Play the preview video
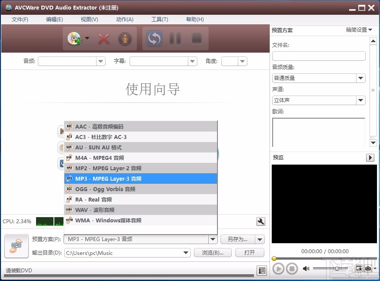Viewport: 380px width, 281px height. pyautogui.click(x=278, y=268)
